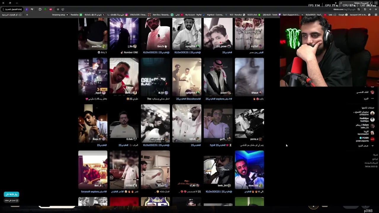Click the teal 25% savings badge
379x213 pixels.
click(x=11, y=194)
